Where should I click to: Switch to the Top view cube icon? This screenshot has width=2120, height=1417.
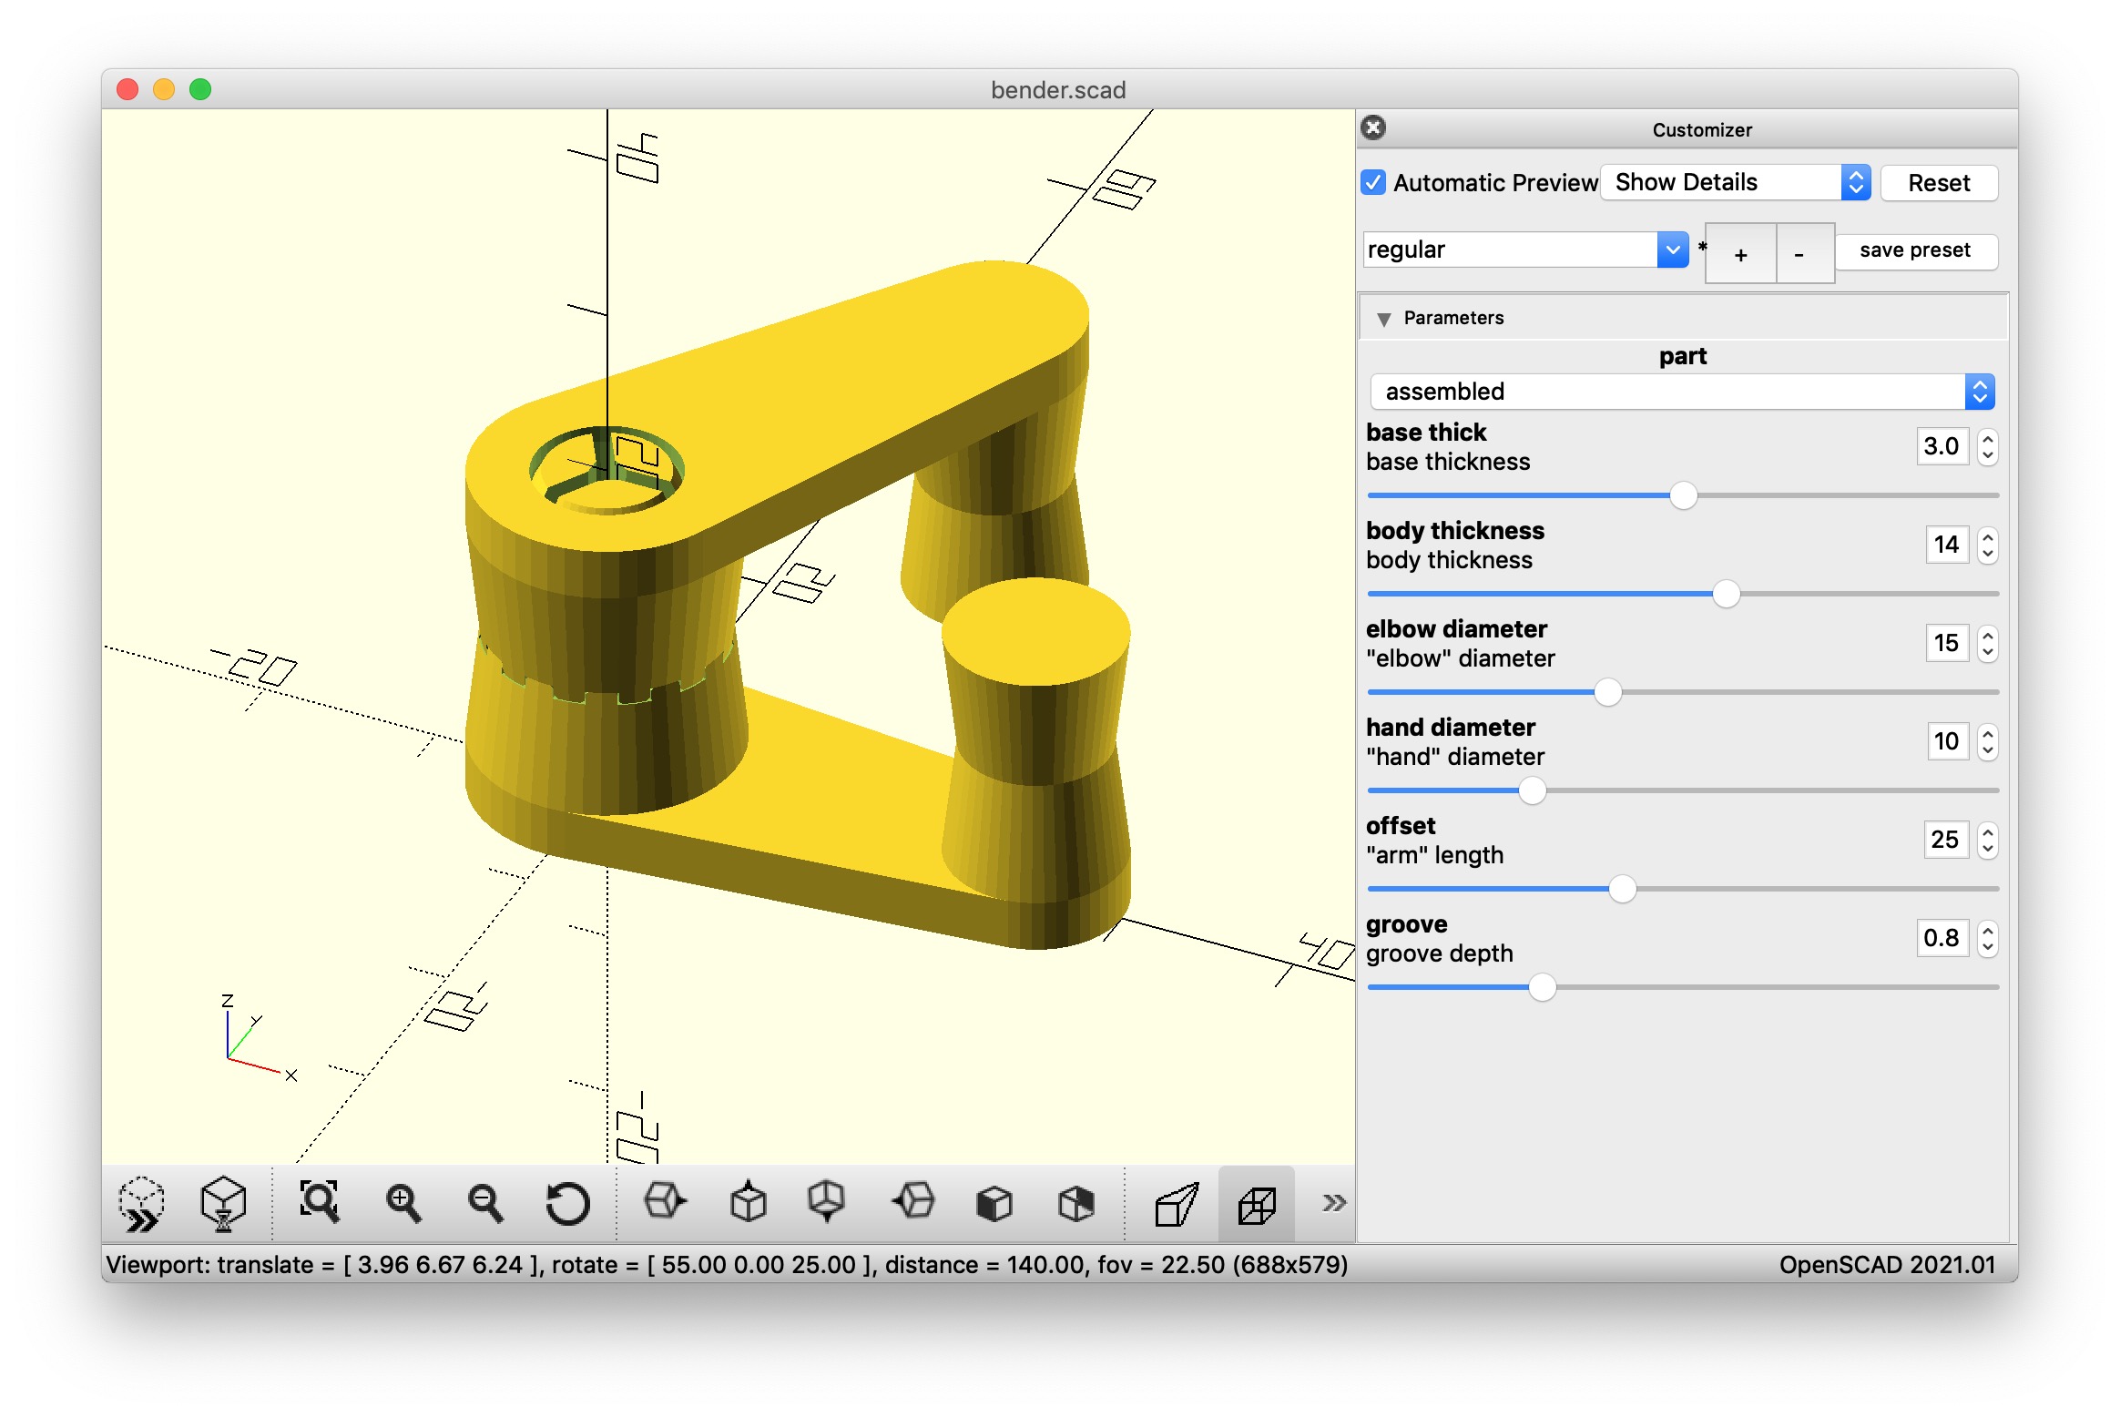point(748,1204)
